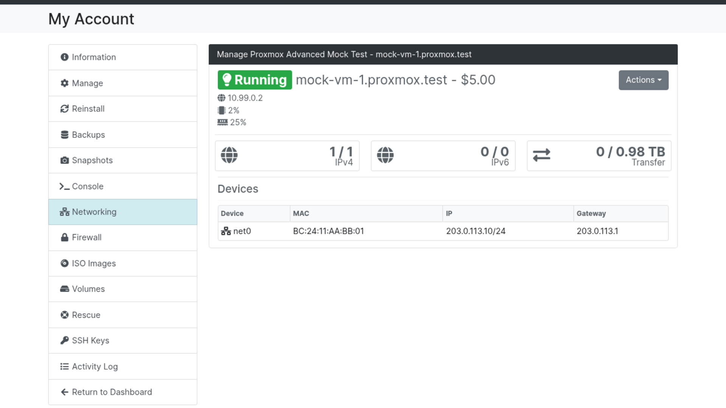Click the Return to Dashboard arrow icon
This screenshot has width=726, height=408.
coord(65,392)
